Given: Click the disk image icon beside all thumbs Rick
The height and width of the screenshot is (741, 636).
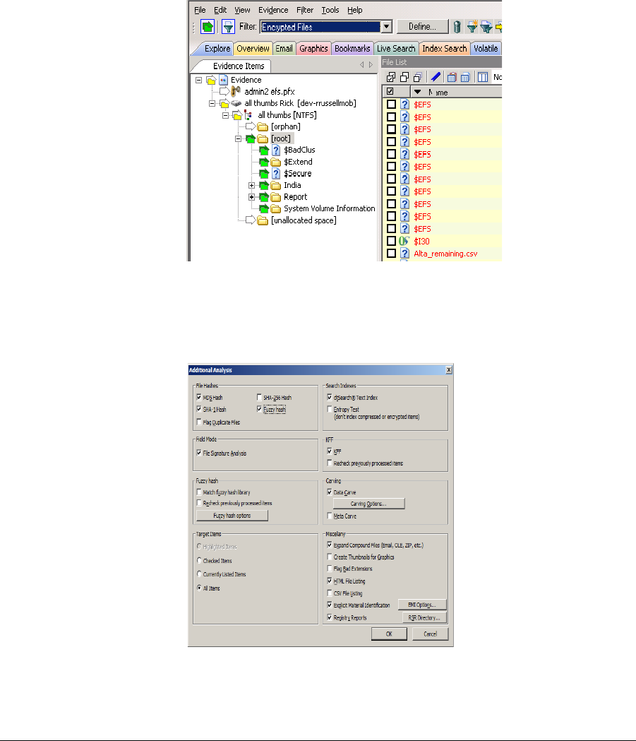Looking at the screenshot, I should [x=236, y=103].
